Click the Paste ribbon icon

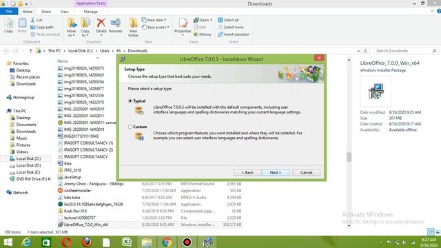click(22, 25)
